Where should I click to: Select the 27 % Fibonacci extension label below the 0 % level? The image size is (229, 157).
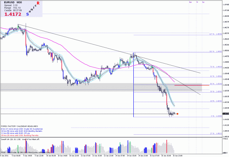216,134
